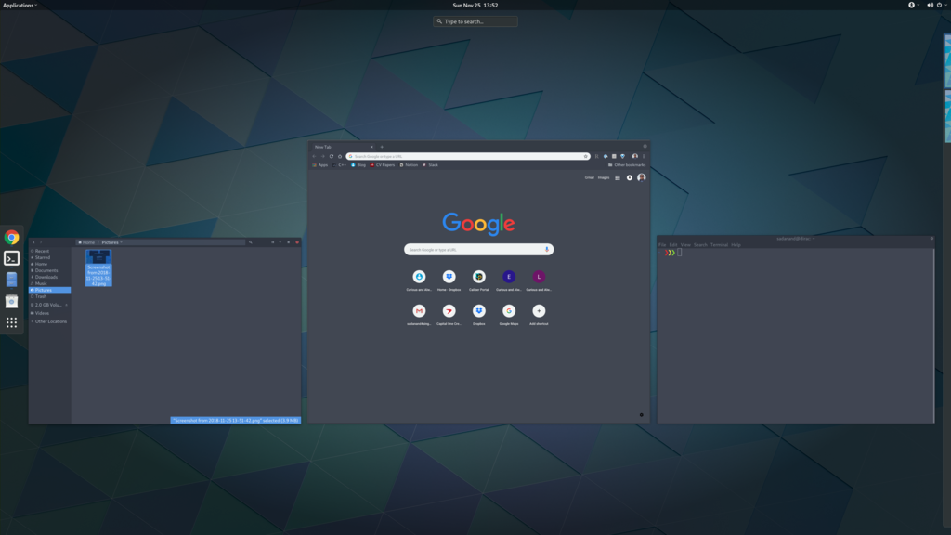Select the New Tab tab in Chrome
This screenshot has height=535, width=951.
(342, 147)
